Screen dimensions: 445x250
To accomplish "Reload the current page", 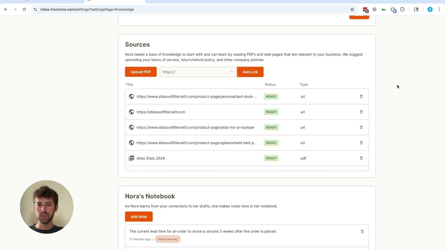I will tap(24, 9).
